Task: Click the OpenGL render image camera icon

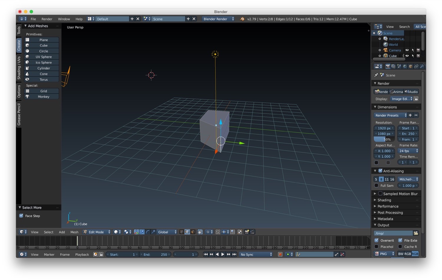Action: point(247,232)
